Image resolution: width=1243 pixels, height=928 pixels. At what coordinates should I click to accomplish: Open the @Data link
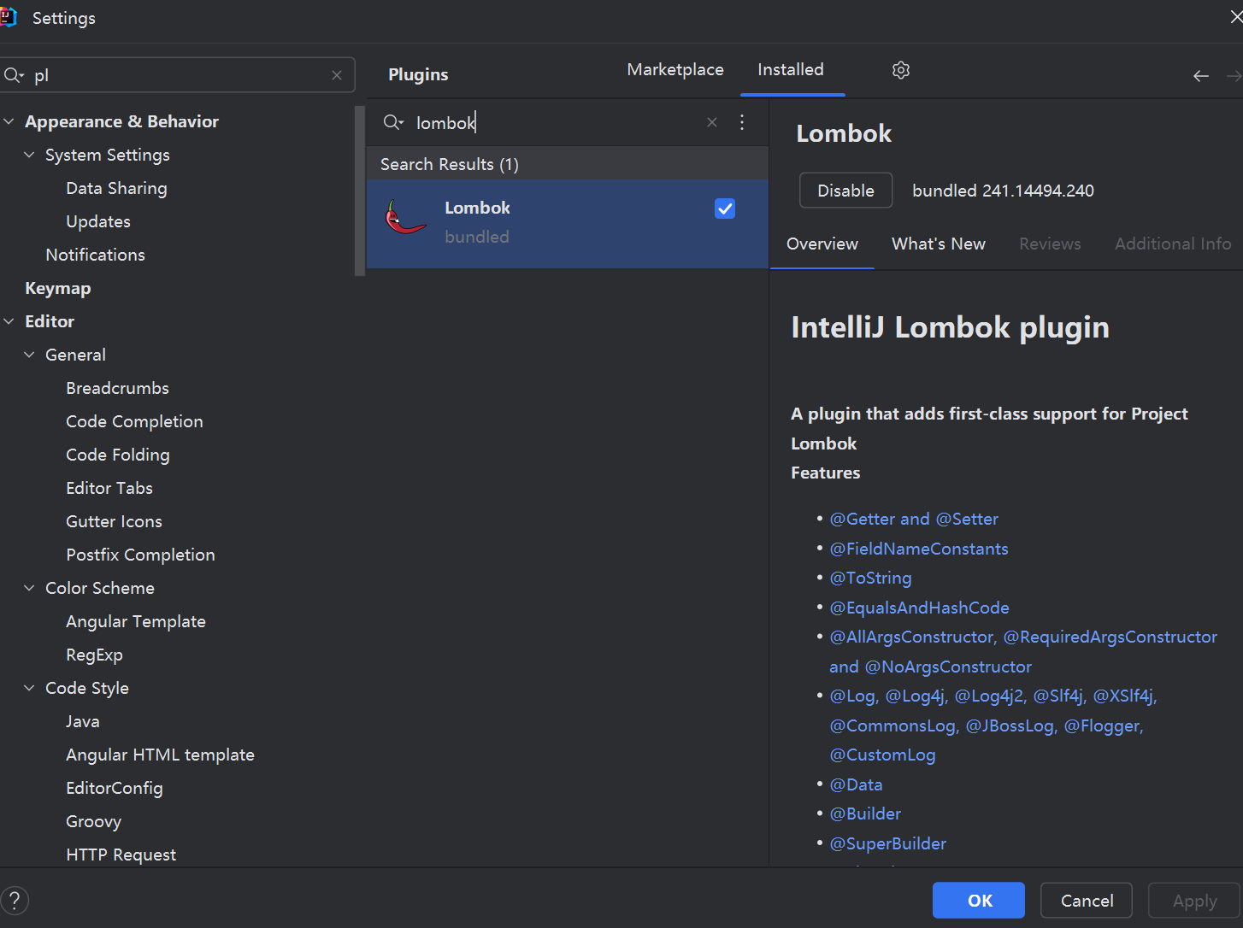(856, 784)
